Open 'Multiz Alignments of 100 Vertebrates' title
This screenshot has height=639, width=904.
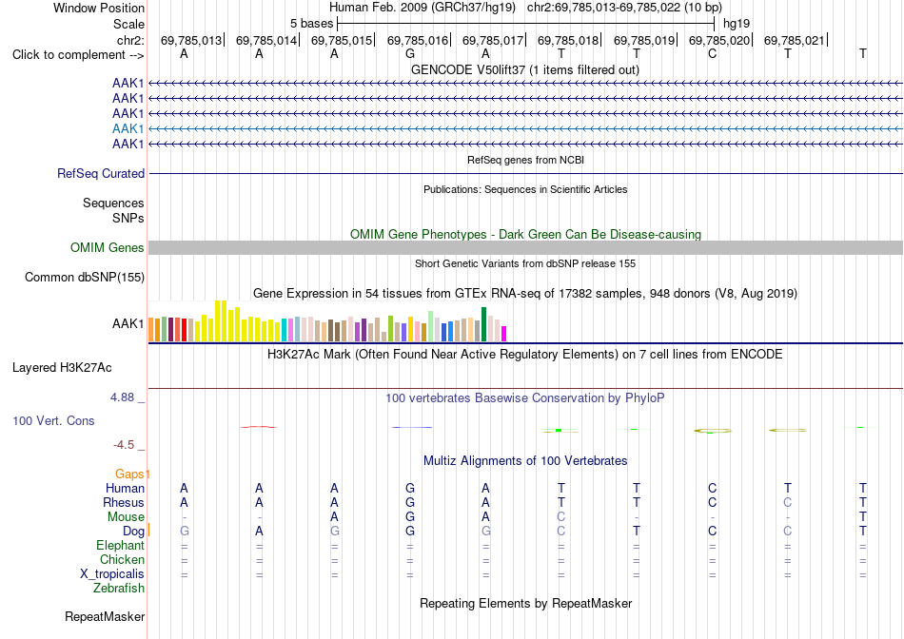point(525,461)
